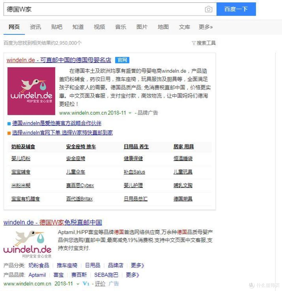Open the 贴吧 tab
The width and height of the screenshot is (282, 291).
tap(57, 27)
